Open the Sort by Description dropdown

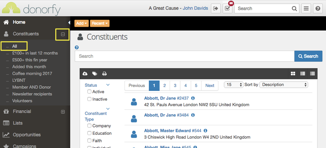click(x=283, y=85)
